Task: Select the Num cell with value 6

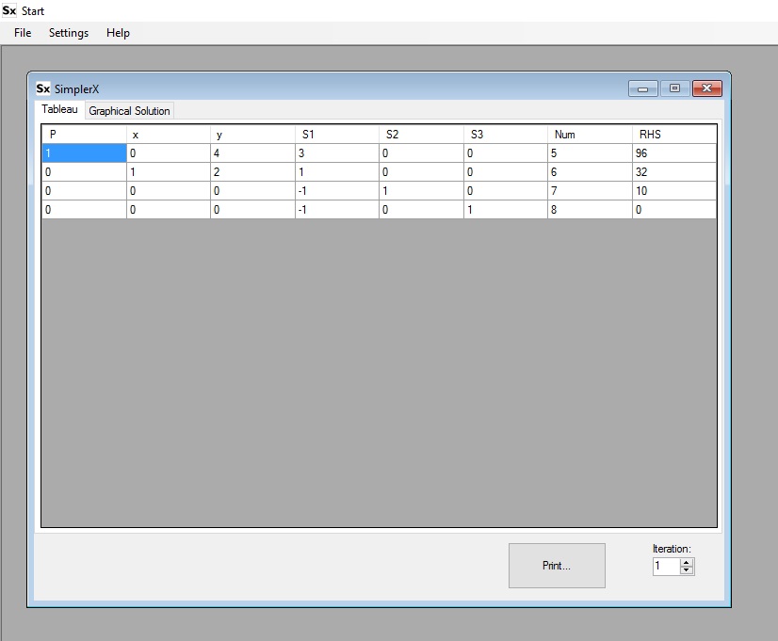Action: 590,172
